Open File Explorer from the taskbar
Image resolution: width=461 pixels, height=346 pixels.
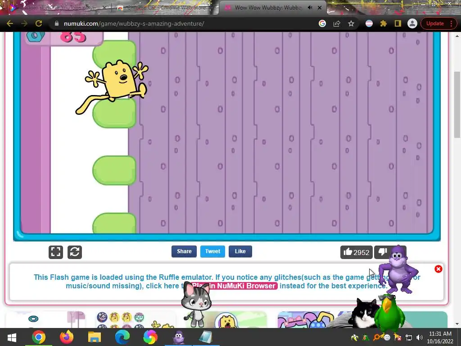coord(95,337)
